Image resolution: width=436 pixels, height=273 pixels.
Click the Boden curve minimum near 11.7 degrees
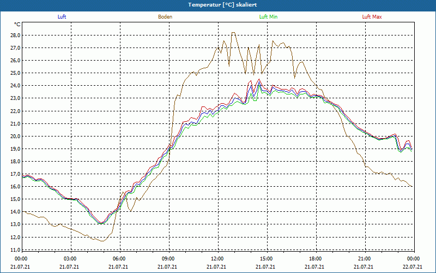(102, 241)
